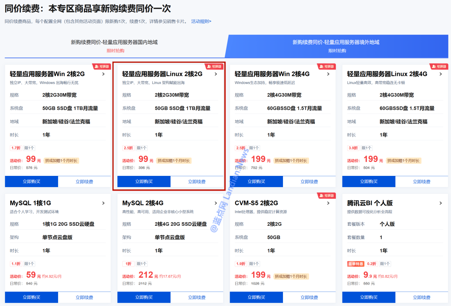Click 1.7折 discount tag on Win 2核2G
The width and height of the screenshot is (451, 306).
(16, 148)
